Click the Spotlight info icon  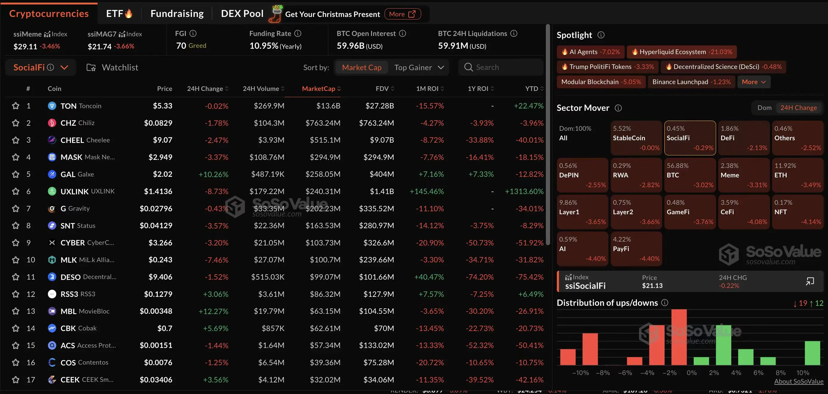click(601, 35)
